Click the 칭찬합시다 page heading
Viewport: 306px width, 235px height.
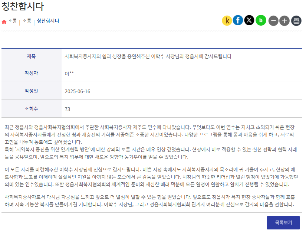(x=23, y=6)
